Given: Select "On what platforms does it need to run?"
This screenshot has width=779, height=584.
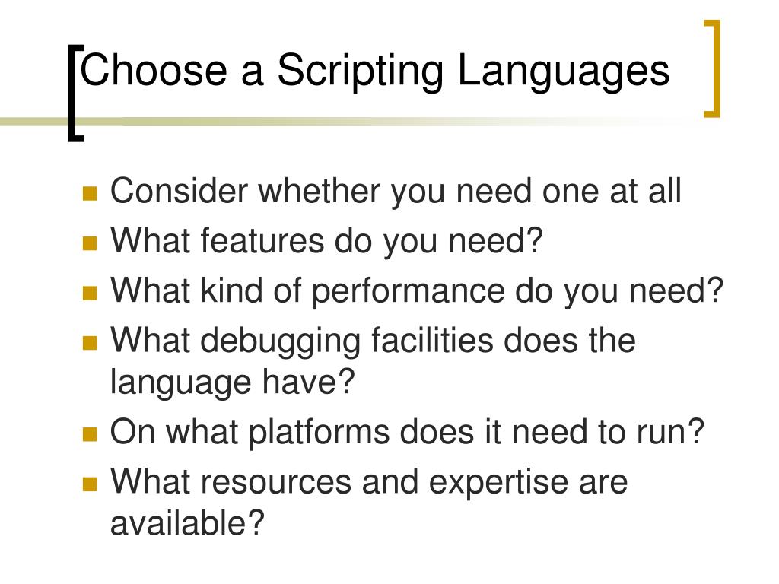Looking at the screenshot, I should pyautogui.click(x=408, y=433).
